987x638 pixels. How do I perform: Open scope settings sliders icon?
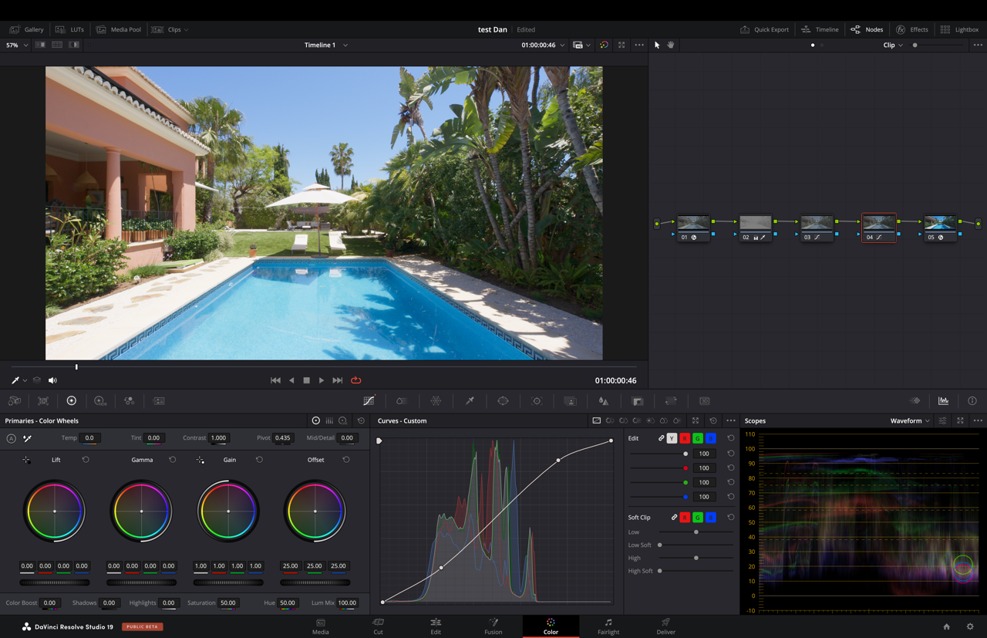pos(942,421)
